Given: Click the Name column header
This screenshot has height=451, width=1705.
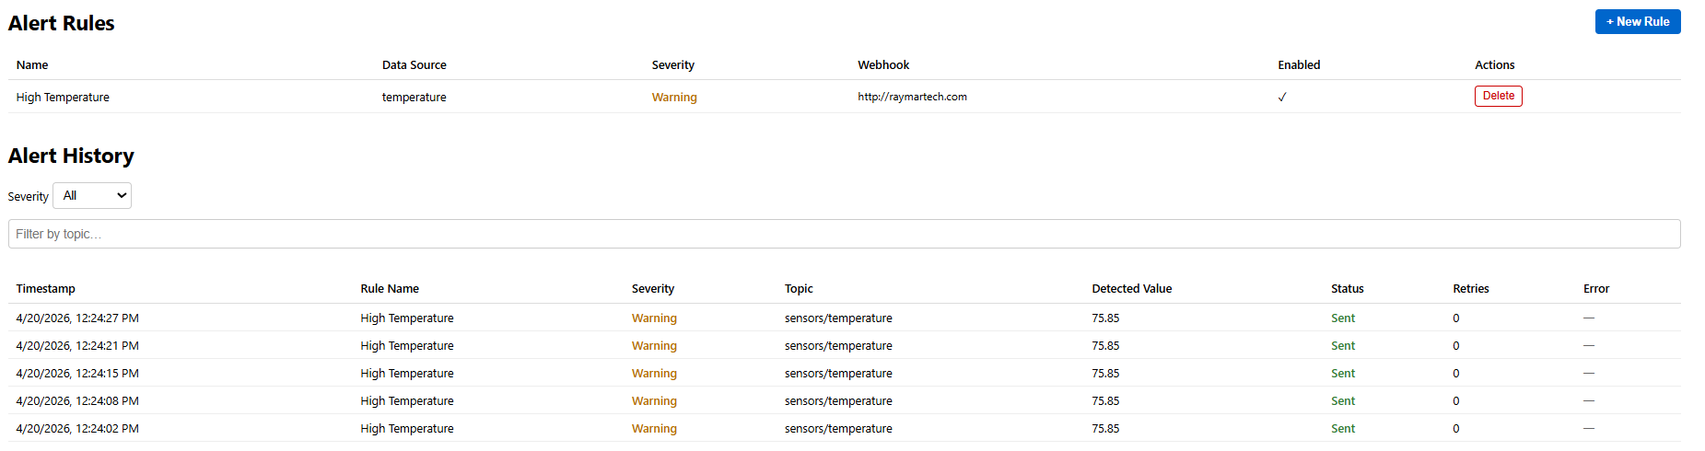Looking at the screenshot, I should tap(32, 65).
